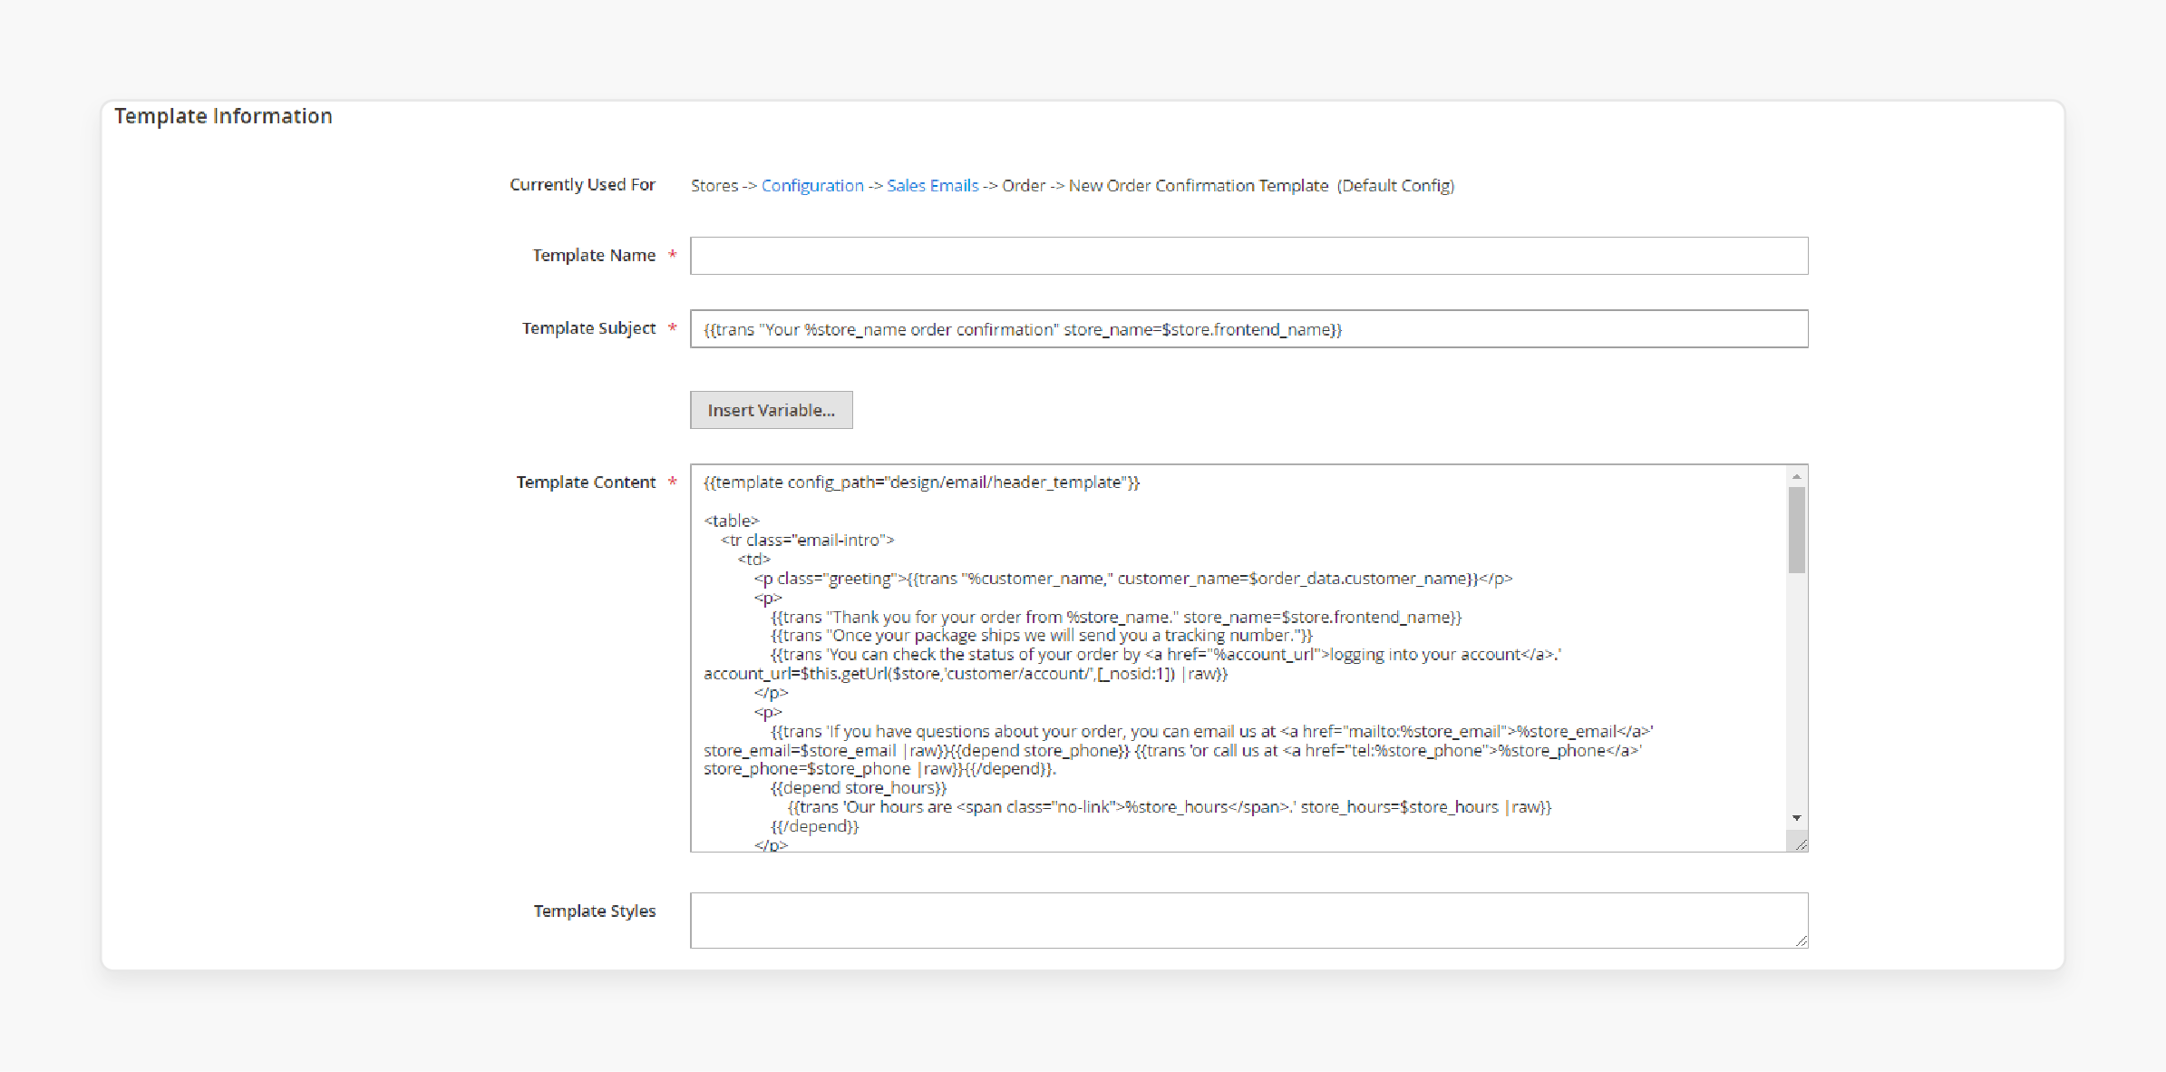
Task: Click the Template Content resize handle
Action: click(1800, 844)
